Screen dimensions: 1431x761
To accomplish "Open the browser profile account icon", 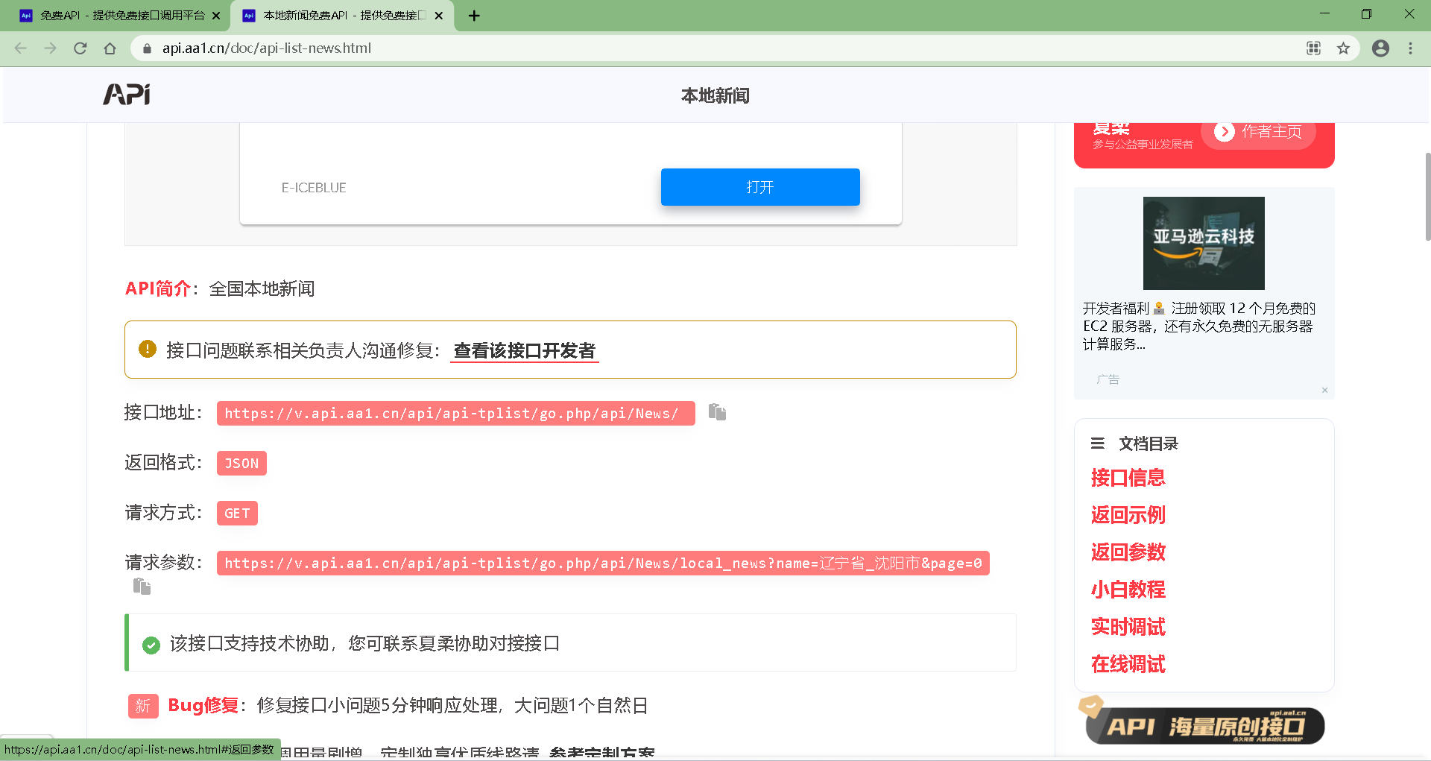I will click(x=1380, y=48).
